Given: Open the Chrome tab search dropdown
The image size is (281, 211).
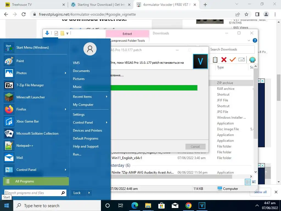Looking at the screenshot, I should [237, 4].
